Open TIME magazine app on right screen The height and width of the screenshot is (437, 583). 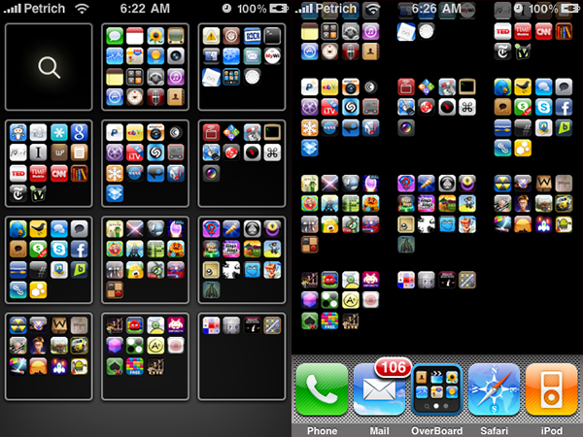click(523, 32)
